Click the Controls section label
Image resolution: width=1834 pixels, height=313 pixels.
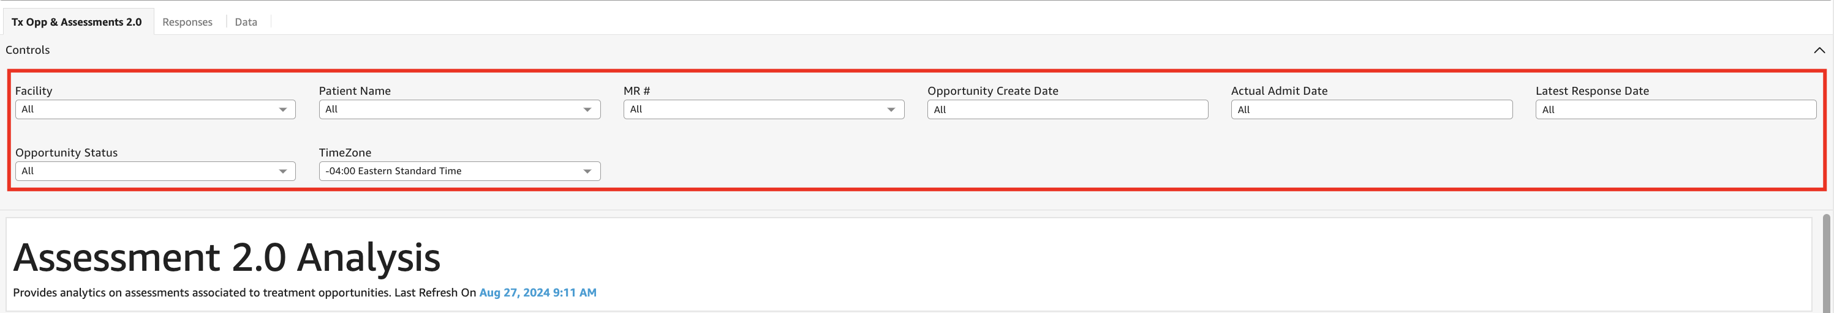coord(28,50)
